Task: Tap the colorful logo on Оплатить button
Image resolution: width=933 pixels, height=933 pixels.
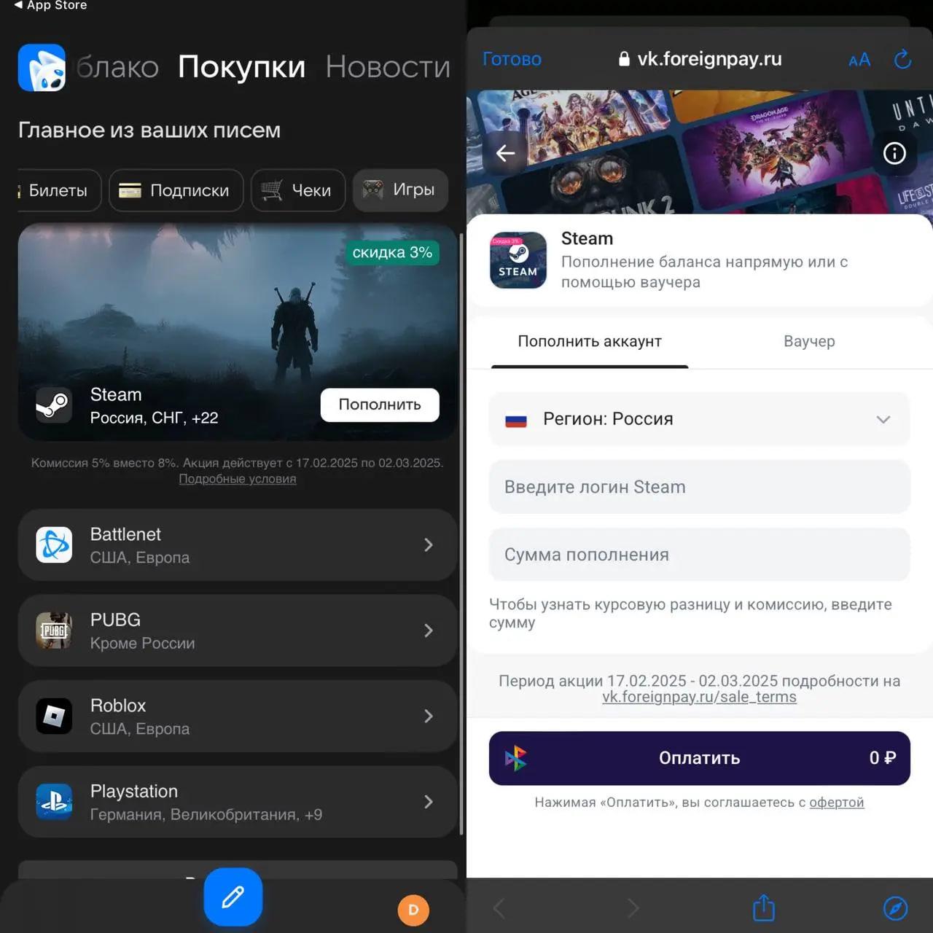Action: pos(516,758)
